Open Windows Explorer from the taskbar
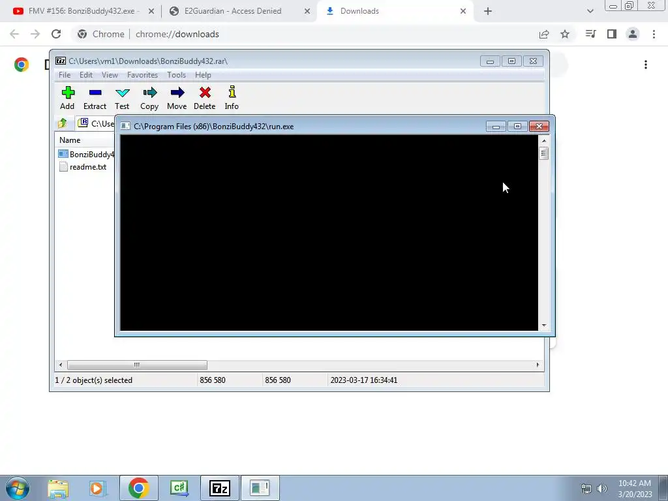 click(58, 488)
